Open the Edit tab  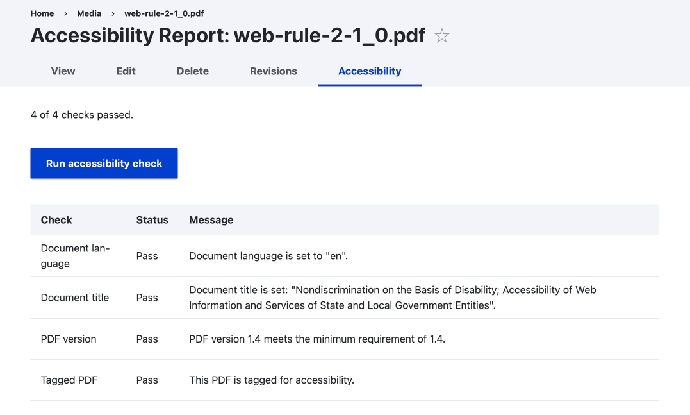coord(126,71)
